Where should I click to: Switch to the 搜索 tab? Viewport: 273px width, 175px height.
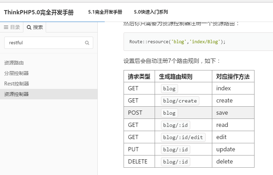tap(35, 27)
